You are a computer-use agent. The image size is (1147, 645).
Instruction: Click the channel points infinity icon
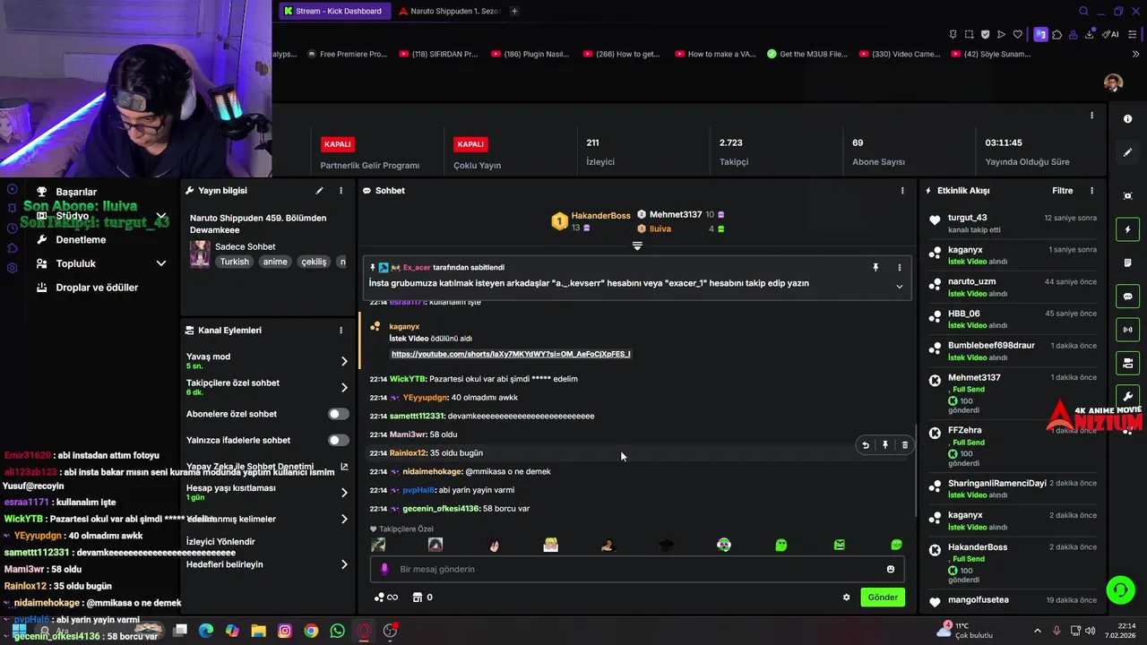[x=385, y=598]
